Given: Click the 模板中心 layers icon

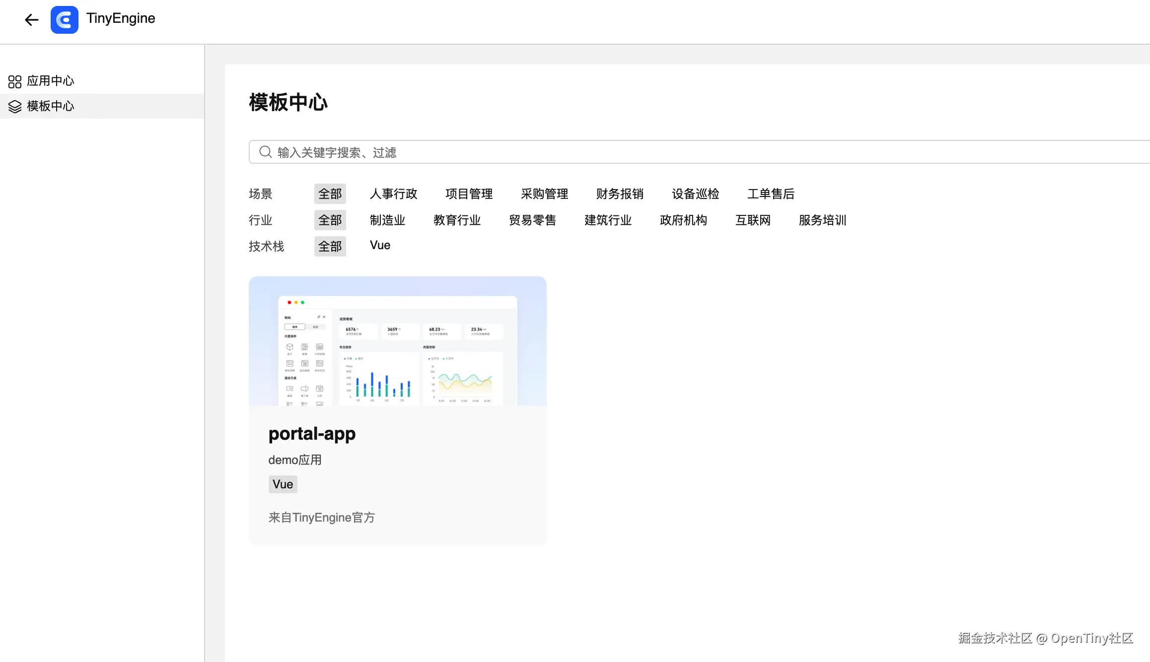Looking at the screenshot, I should click(15, 107).
